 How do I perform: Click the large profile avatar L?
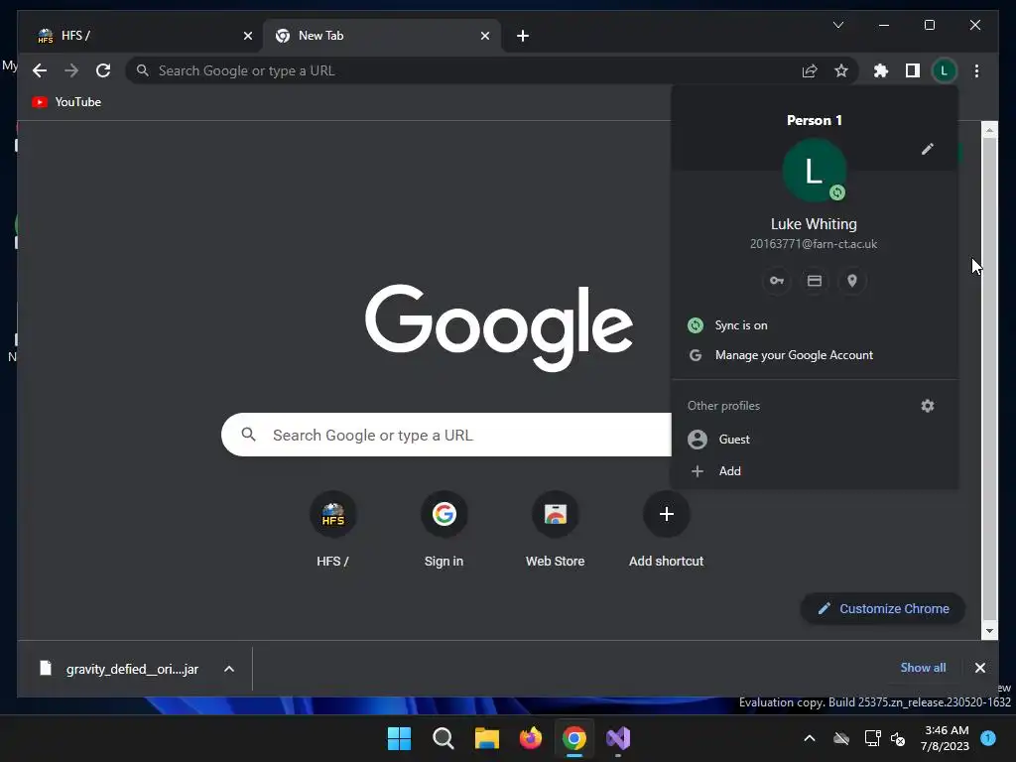(814, 171)
